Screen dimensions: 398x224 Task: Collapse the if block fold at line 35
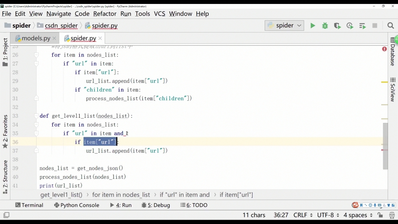[x=36, y=133]
